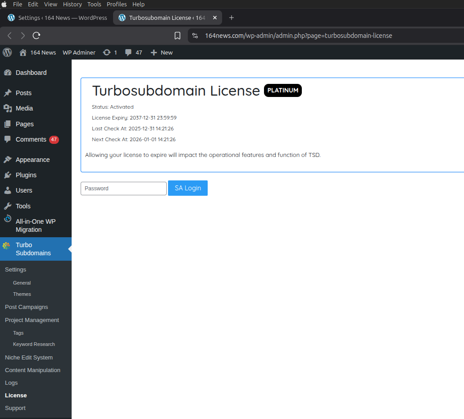Bookmark this page with the bookmark icon
The width and height of the screenshot is (464, 419).
click(x=177, y=36)
